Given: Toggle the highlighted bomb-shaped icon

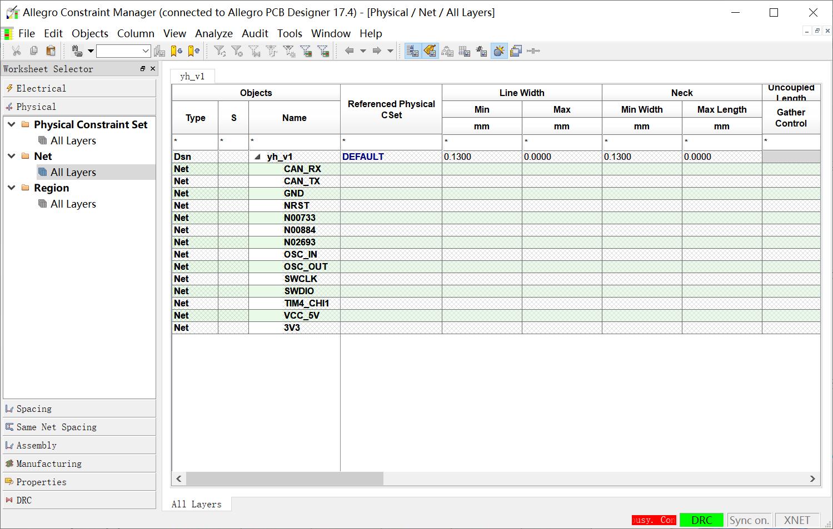Looking at the screenshot, I should (499, 51).
